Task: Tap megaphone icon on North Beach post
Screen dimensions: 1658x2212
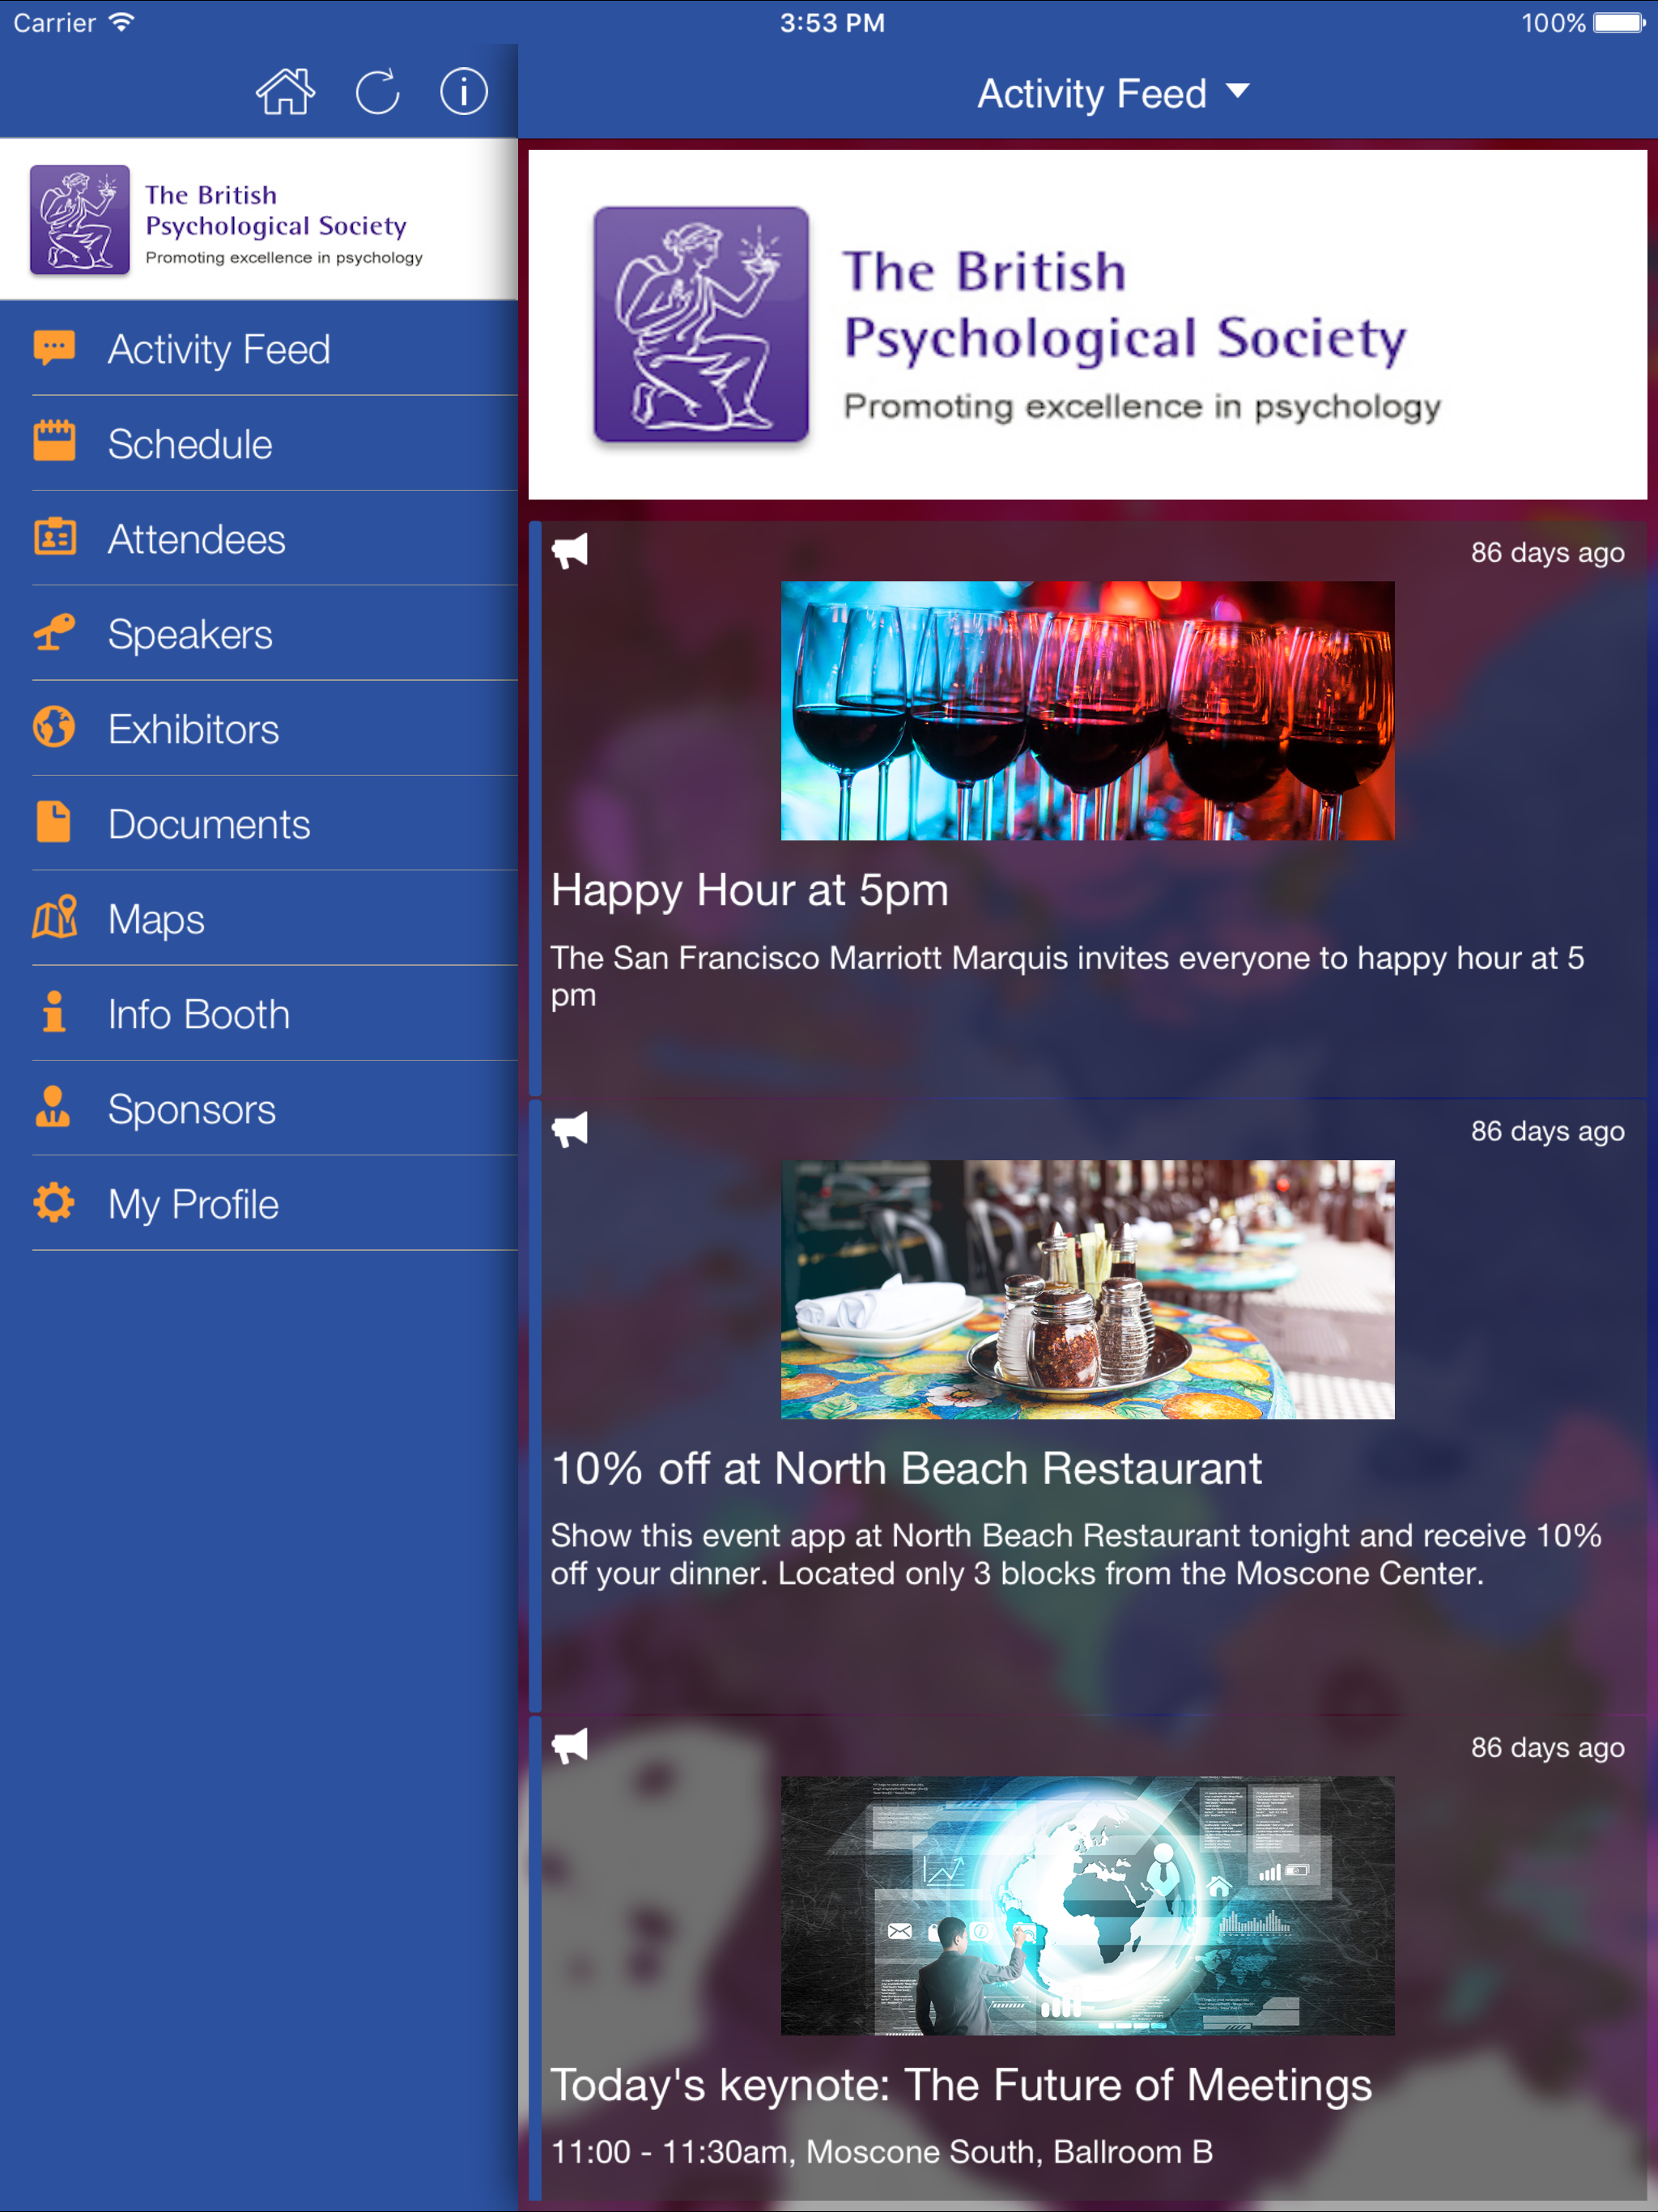Action: coord(570,1130)
